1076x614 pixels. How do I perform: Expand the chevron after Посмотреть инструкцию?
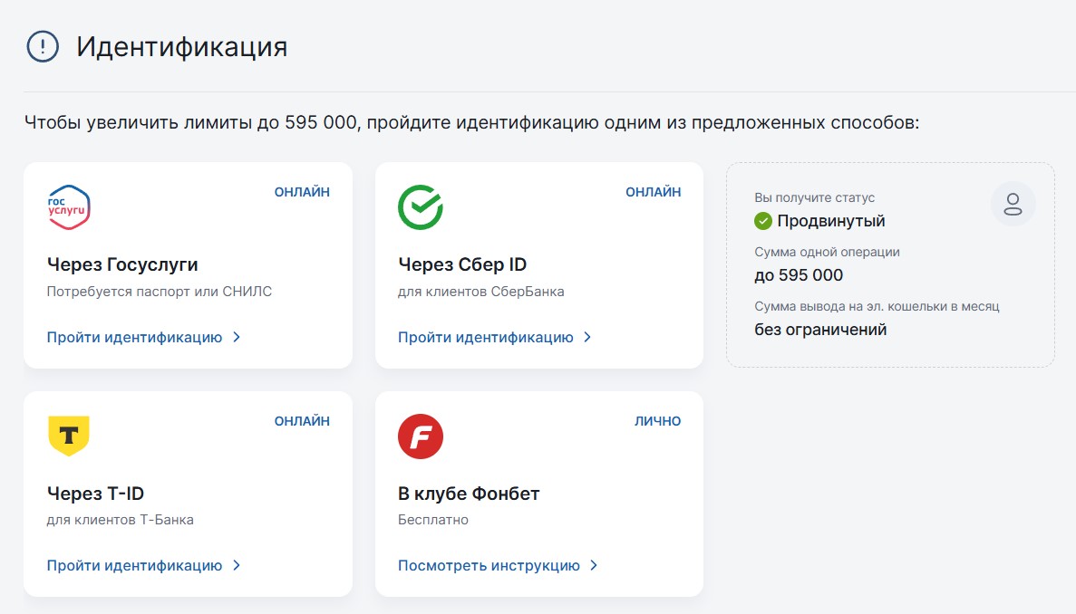(595, 564)
